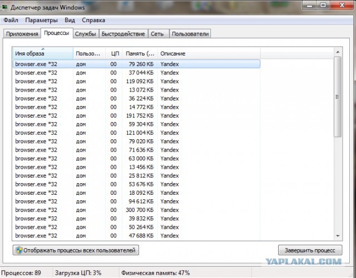
Task: Switch to the Приложения tab
Action: [22, 34]
